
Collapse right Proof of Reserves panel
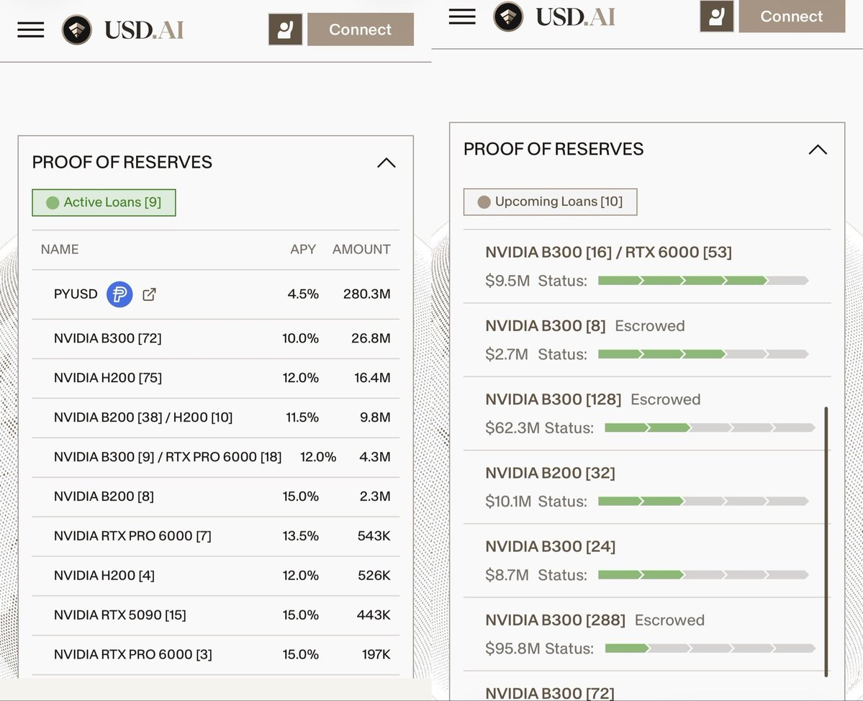point(818,150)
